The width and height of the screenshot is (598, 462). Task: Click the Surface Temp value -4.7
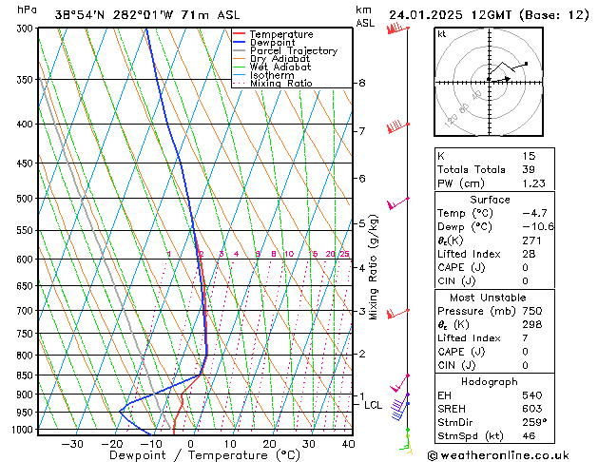coord(534,213)
